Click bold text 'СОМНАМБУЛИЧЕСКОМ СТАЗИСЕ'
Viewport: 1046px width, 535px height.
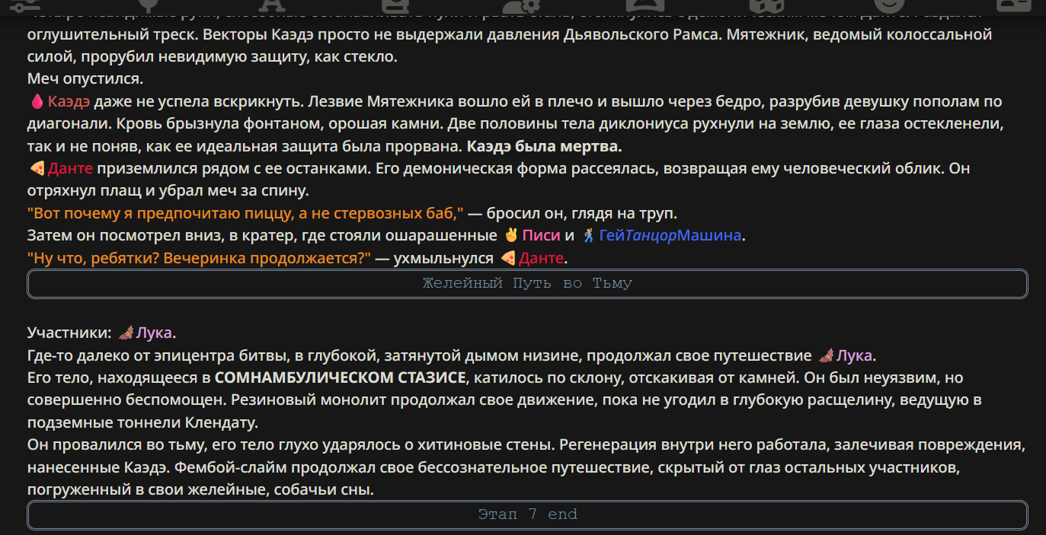(x=340, y=378)
